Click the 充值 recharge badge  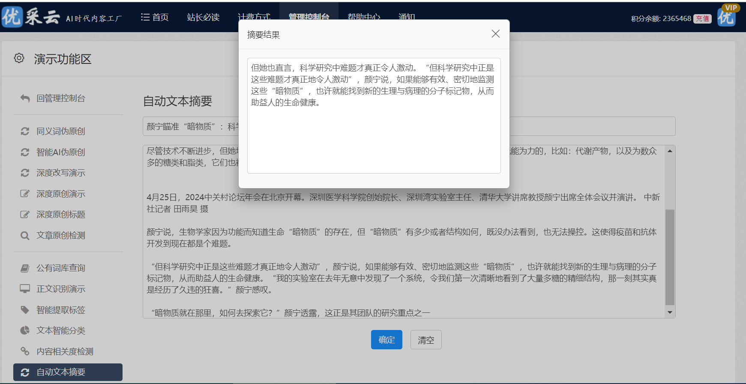point(702,19)
